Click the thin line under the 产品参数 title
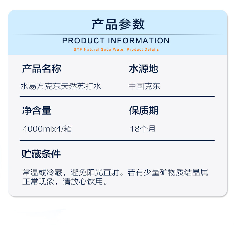 pyautogui.click(x=118, y=34)
